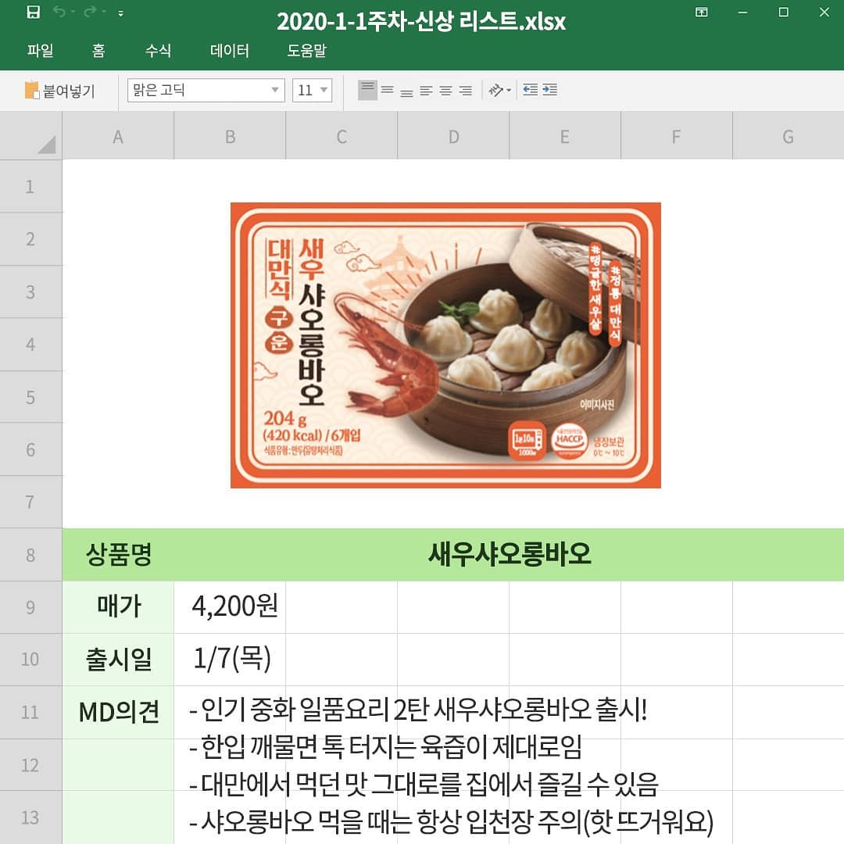
Task: Click the Redo arrow icon
Action: [x=89, y=12]
